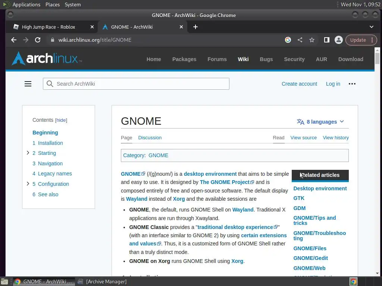Viewport: 382px width, 286px height.
Task: Click the languages translate icon
Action: point(300,122)
